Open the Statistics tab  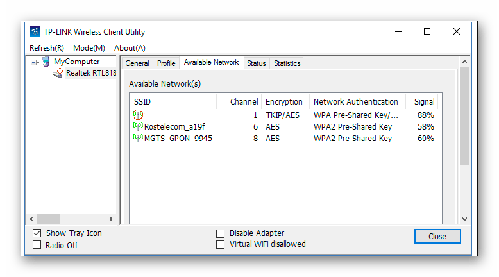(287, 63)
